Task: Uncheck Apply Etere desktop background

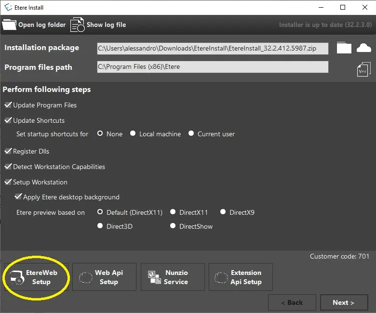Action: tap(18, 197)
